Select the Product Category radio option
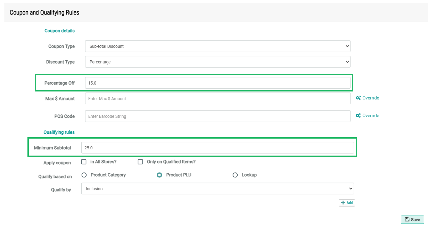This screenshot has width=428, height=228. point(84,175)
